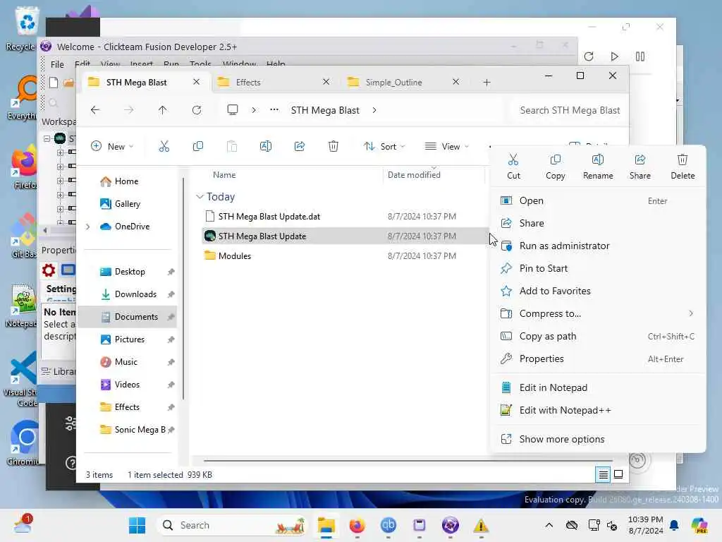Viewport: 722px width, 542px height.
Task: Click the horizontal scrollbar in file list
Action: click(408, 460)
